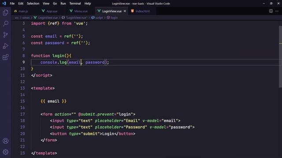The width and height of the screenshot is (282, 158).
Task: Click the LoginView.vue file breadcrumb
Action: coord(48,18)
